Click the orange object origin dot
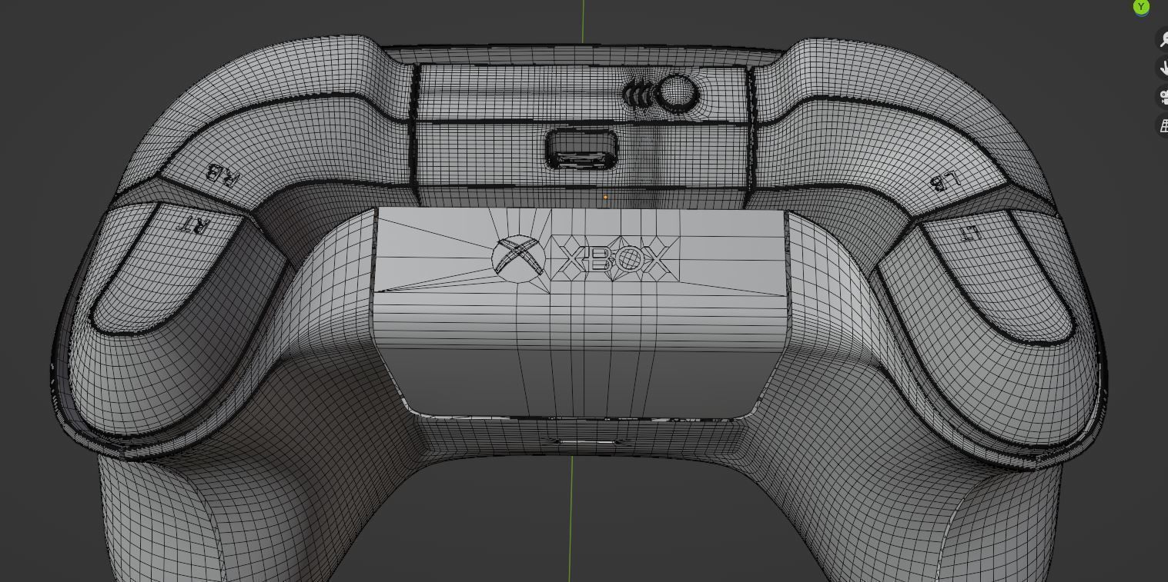 [x=605, y=198]
